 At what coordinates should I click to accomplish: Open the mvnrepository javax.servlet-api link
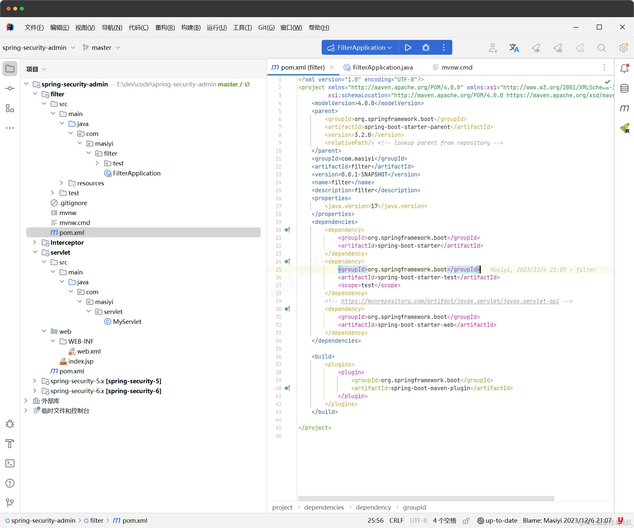tap(450, 301)
